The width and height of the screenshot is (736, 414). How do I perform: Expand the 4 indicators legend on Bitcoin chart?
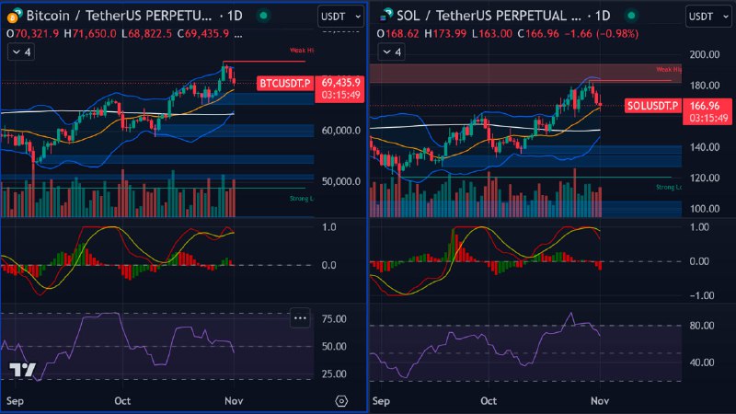tap(21, 52)
